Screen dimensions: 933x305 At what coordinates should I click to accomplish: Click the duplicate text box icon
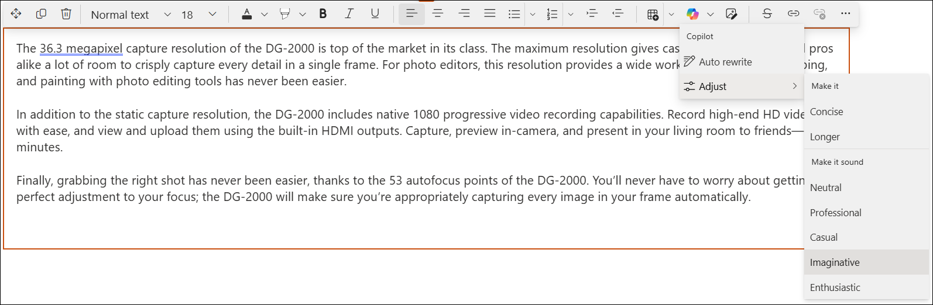(41, 14)
